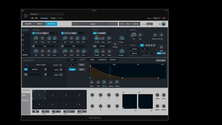Open preset list dropdown arrow in header
This screenshot has width=222, height=125.
click(74, 24)
